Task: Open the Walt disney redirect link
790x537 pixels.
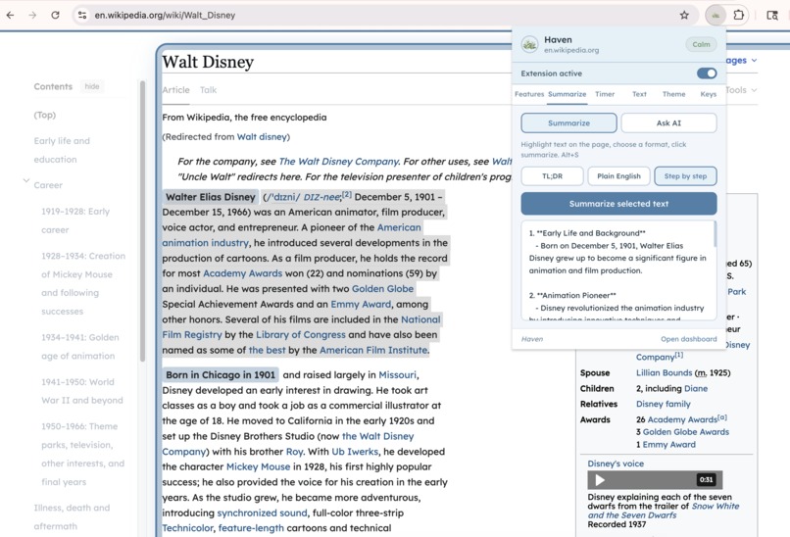Action: (x=262, y=137)
